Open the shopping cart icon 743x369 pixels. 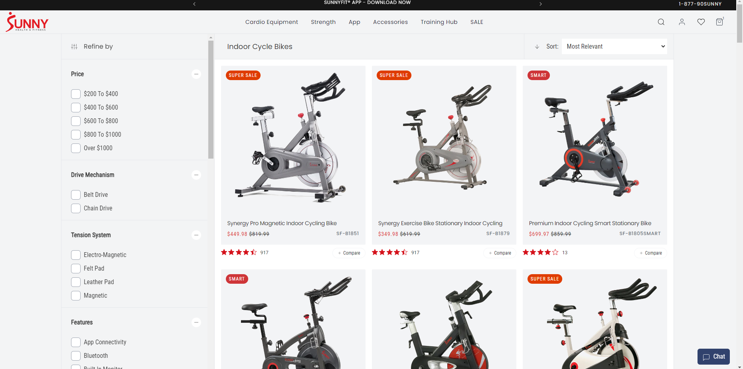719,22
